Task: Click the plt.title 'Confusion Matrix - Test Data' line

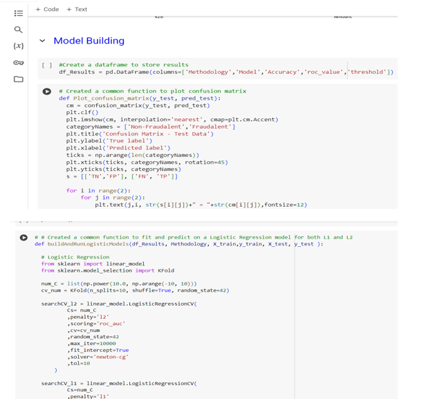Action: click(140, 133)
